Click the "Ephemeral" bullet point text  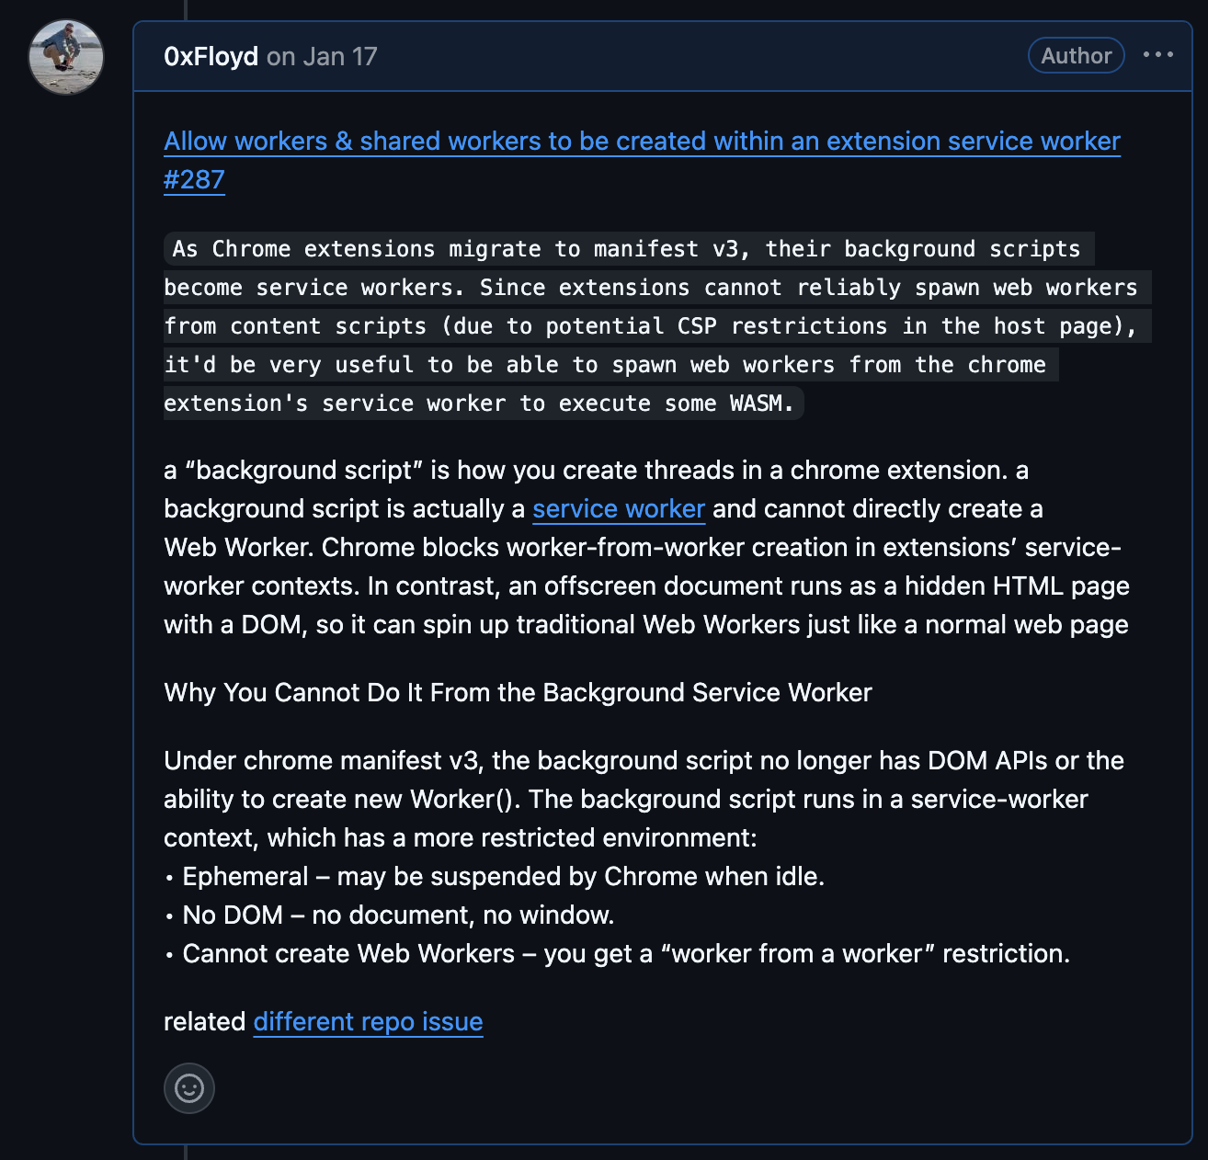pos(503,877)
